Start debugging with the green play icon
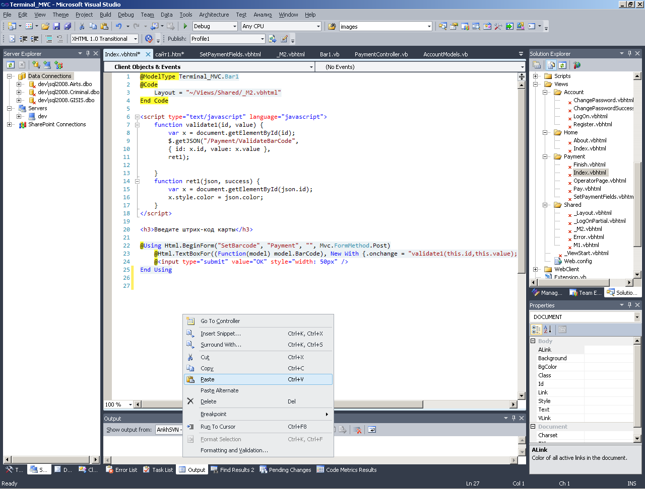Image resolution: width=645 pixels, height=489 pixels. point(185,26)
